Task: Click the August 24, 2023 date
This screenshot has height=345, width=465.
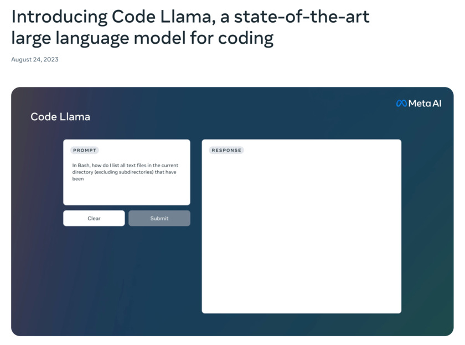Action: click(x=35, y=59)
